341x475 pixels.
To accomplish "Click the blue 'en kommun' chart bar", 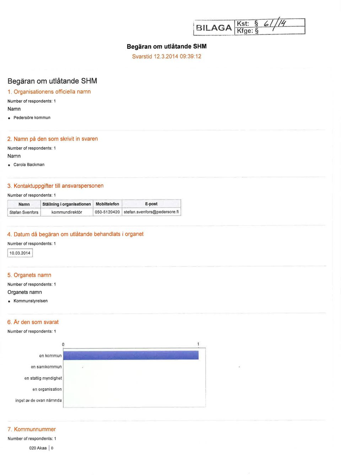I will click(x=131, y=355).
